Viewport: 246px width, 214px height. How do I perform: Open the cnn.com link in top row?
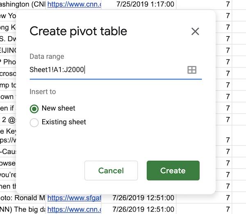pos(74,5)
